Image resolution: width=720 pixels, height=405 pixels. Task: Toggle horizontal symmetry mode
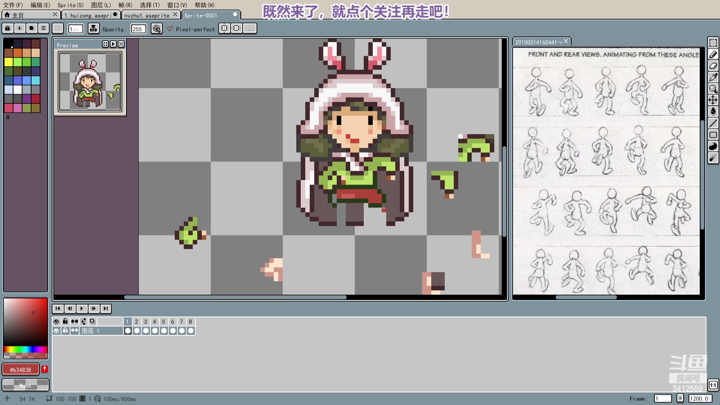tap(224, 28)
